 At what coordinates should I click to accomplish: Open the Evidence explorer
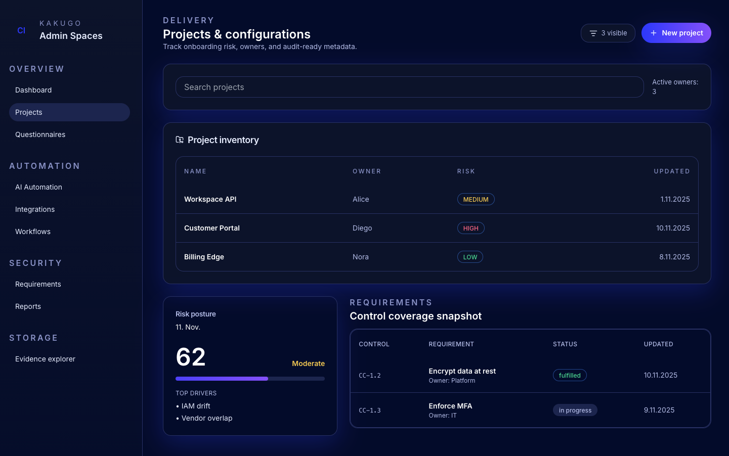point(45,359)
